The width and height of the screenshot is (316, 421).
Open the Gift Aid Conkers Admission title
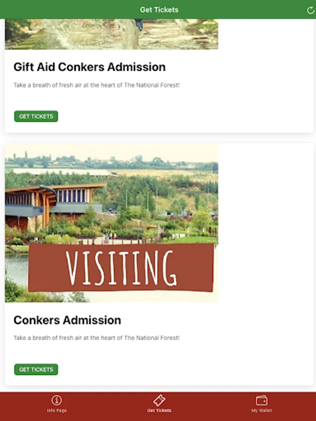[x=89, y=67]
